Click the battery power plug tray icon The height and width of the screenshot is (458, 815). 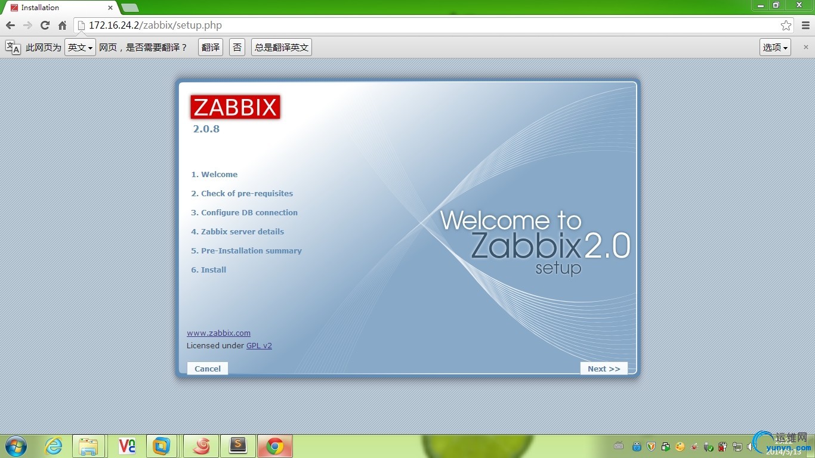(x=723, y=446)
